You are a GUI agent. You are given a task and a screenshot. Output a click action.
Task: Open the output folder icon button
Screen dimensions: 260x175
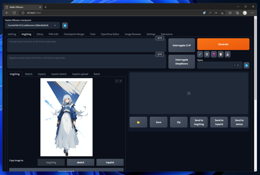coord(138,122)
